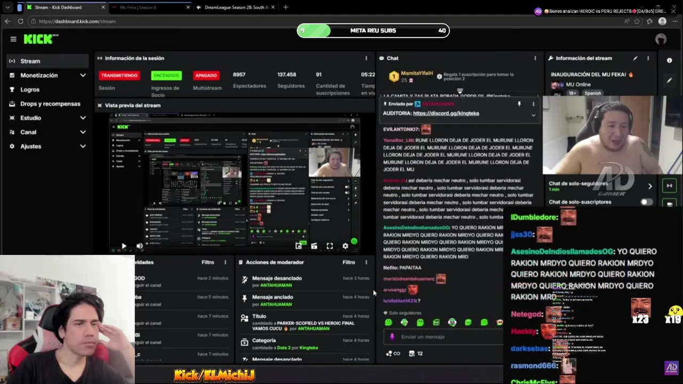Enter fullscreen on stream preview
Screen dimensions: 683x384
330,246
